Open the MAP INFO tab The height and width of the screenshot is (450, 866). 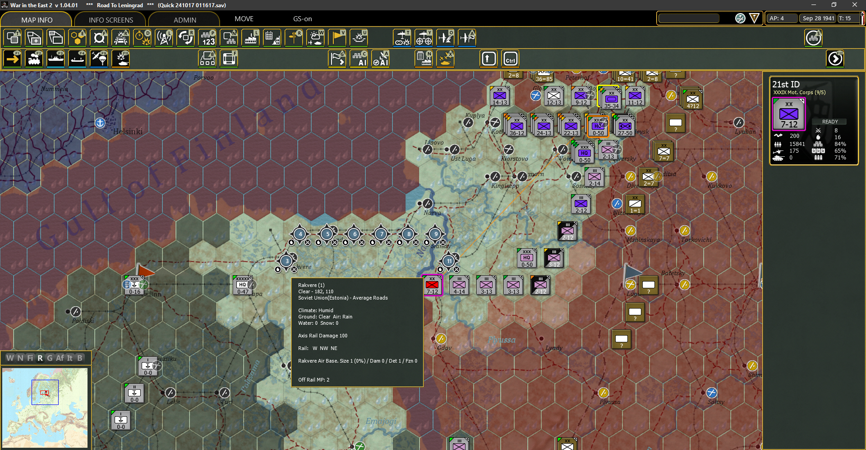pos(37,19)
